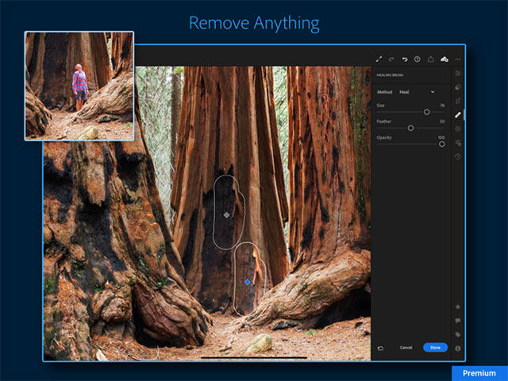Open the Edit adjustments sliders icon
The image size is (508, 381).
(458, 73)
